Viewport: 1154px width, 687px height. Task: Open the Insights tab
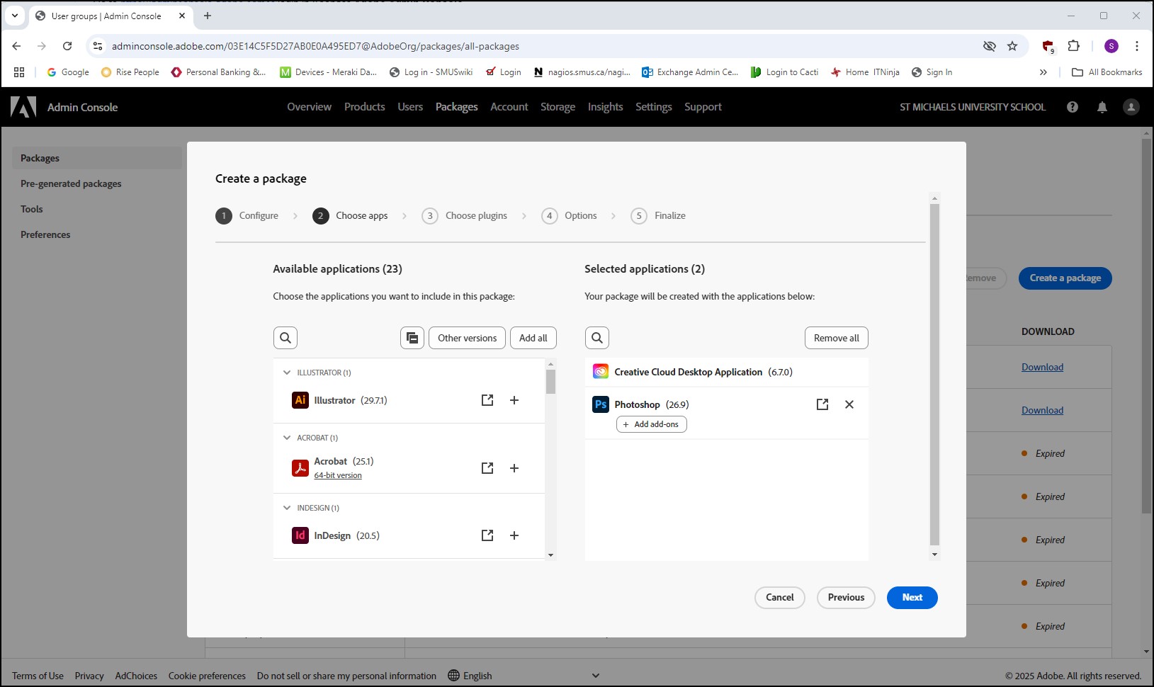(x=605, y=107)
